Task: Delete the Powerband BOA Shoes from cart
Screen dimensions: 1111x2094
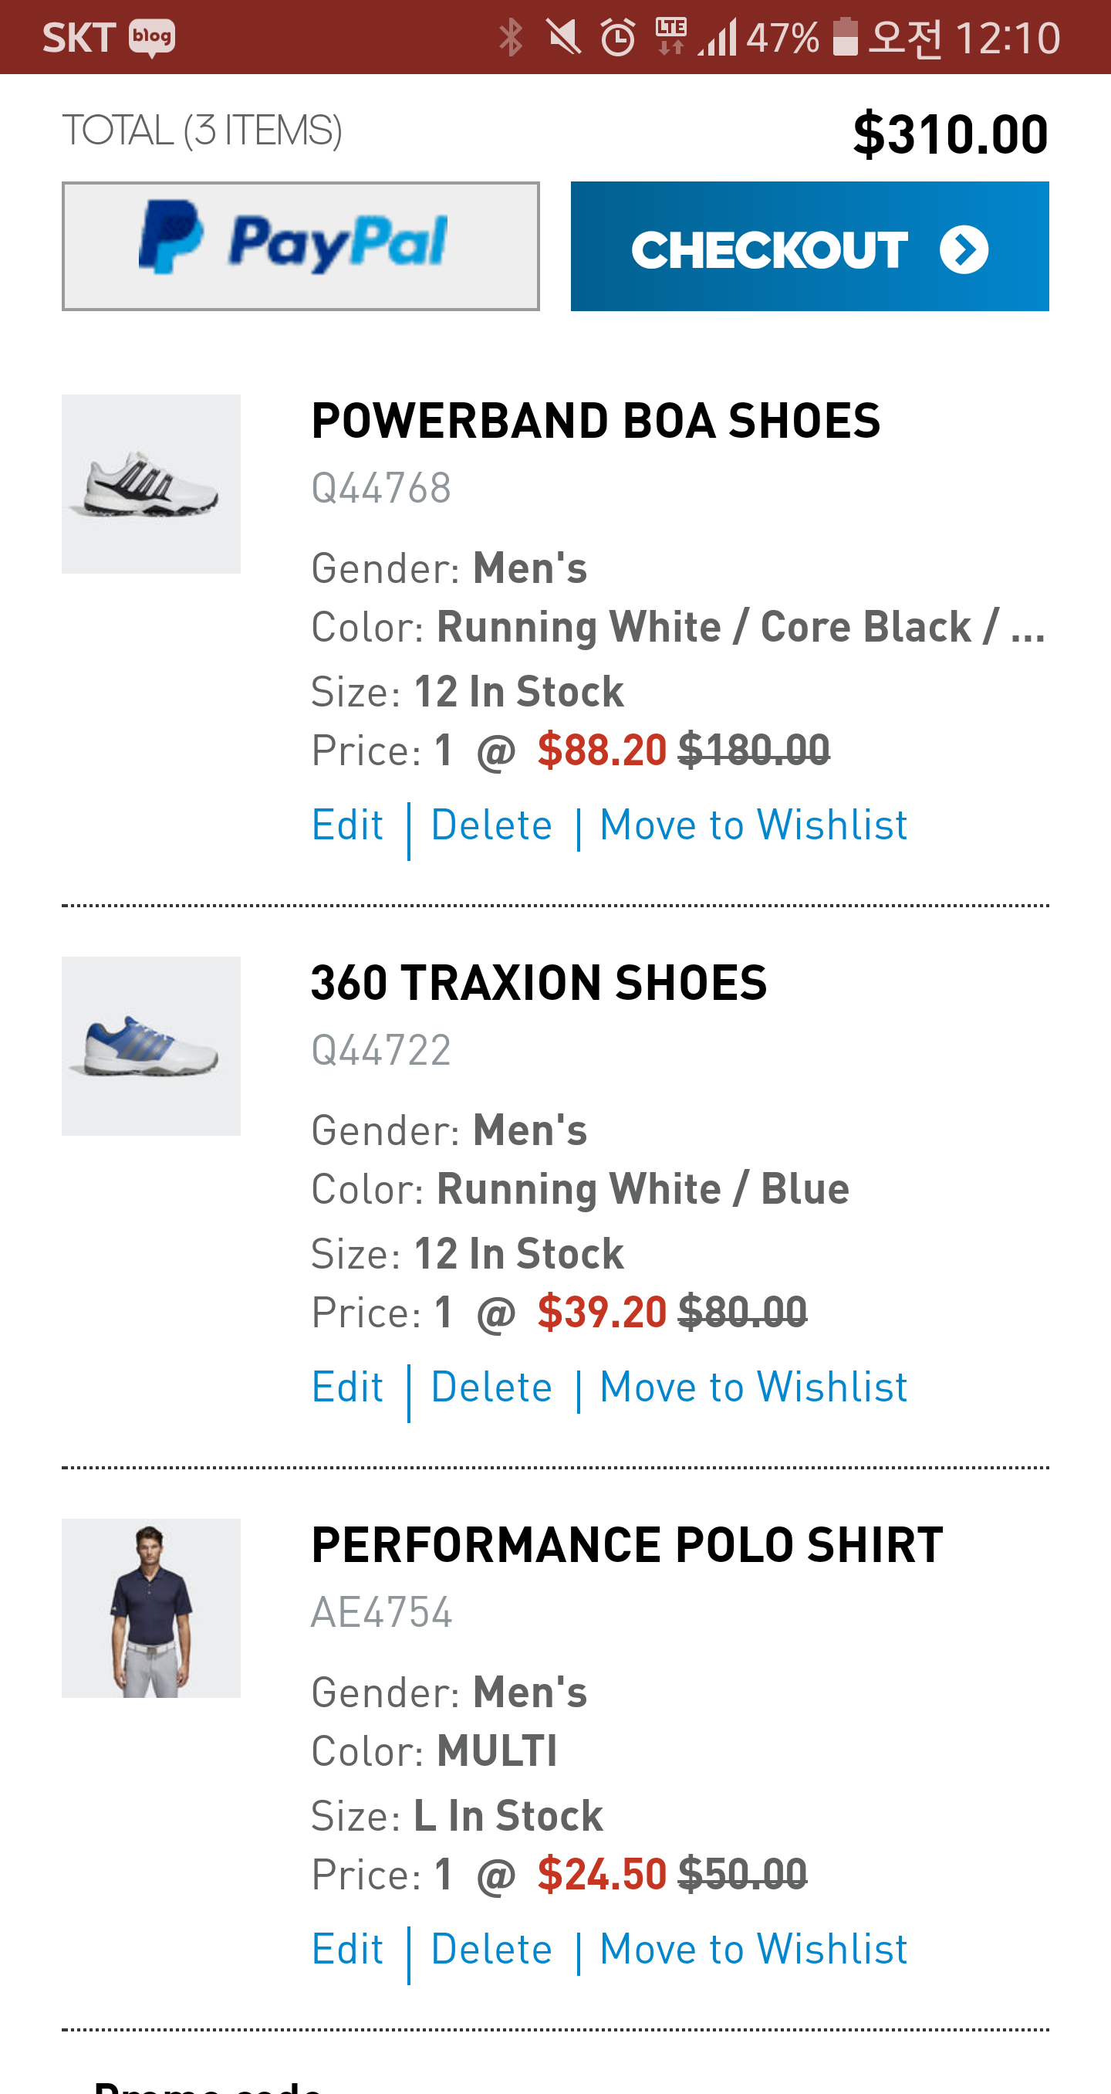Action: [x=491, y=825]
